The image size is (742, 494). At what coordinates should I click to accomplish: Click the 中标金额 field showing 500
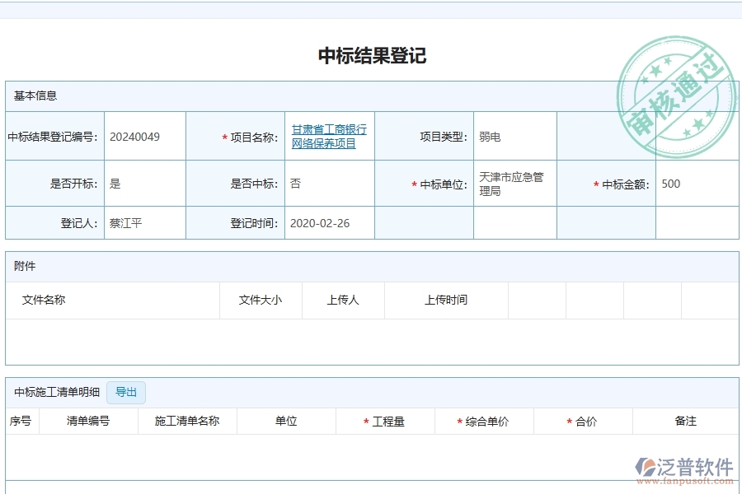(x=671, y=184)
